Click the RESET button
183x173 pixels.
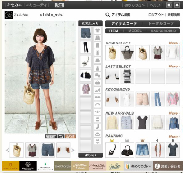(x=51, y=137)
